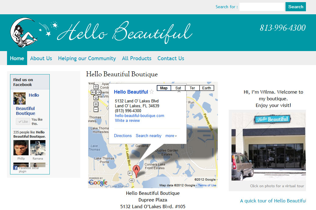Star the Hello Beautiful map listing

(x=152, y=92)
